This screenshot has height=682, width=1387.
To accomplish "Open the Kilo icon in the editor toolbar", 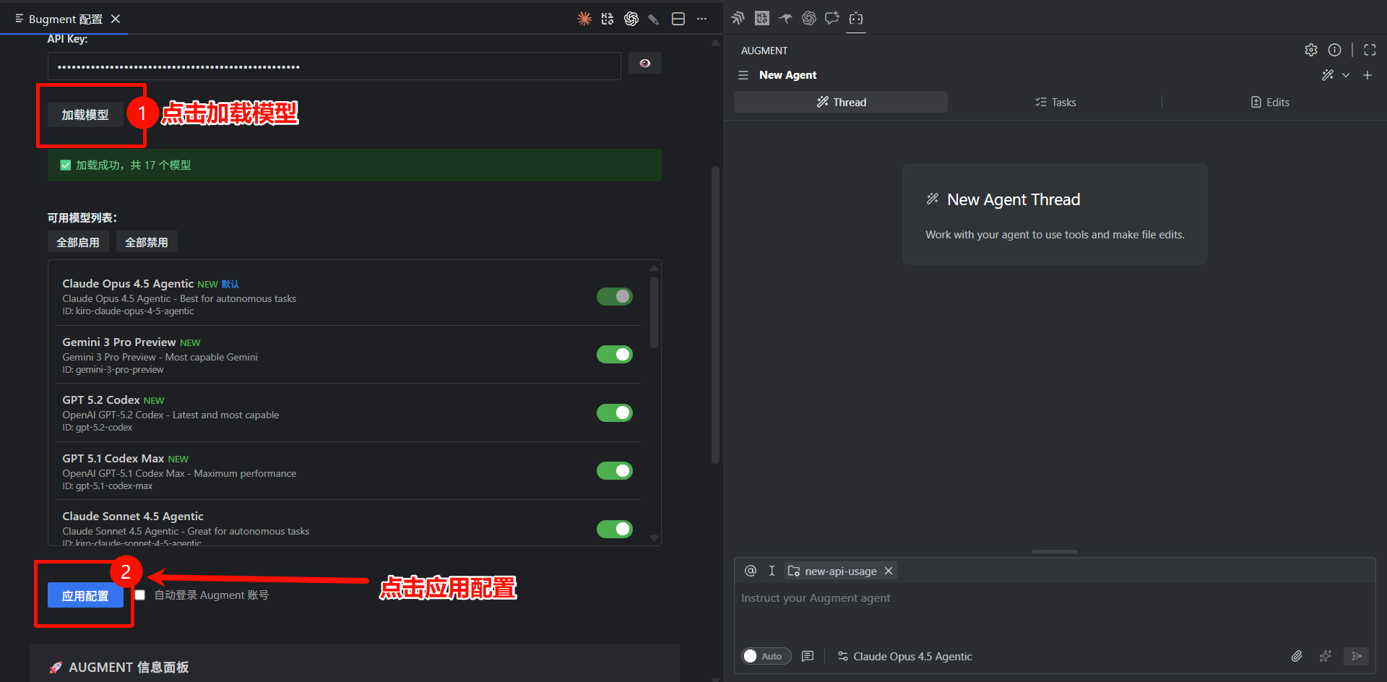I will [608, 19].
